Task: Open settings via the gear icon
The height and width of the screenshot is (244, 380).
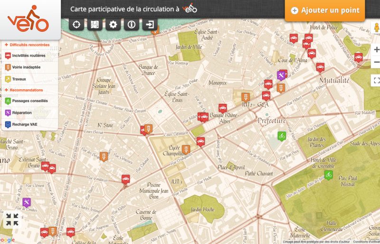Action: click(113, 25)
